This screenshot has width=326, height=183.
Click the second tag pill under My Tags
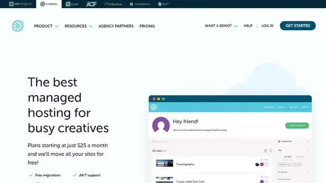296,164
